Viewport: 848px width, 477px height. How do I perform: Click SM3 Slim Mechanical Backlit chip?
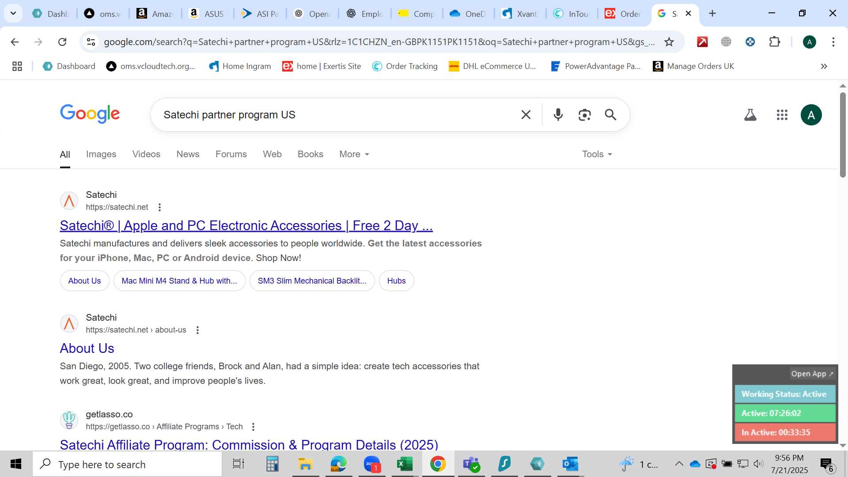coord(312,281)
